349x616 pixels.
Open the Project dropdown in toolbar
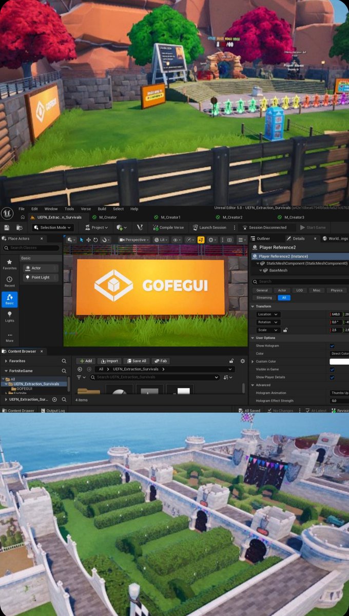pos(96,227)
